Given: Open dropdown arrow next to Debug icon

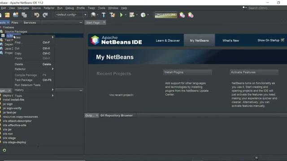Looking at the screenshot, I should point(137,15).
